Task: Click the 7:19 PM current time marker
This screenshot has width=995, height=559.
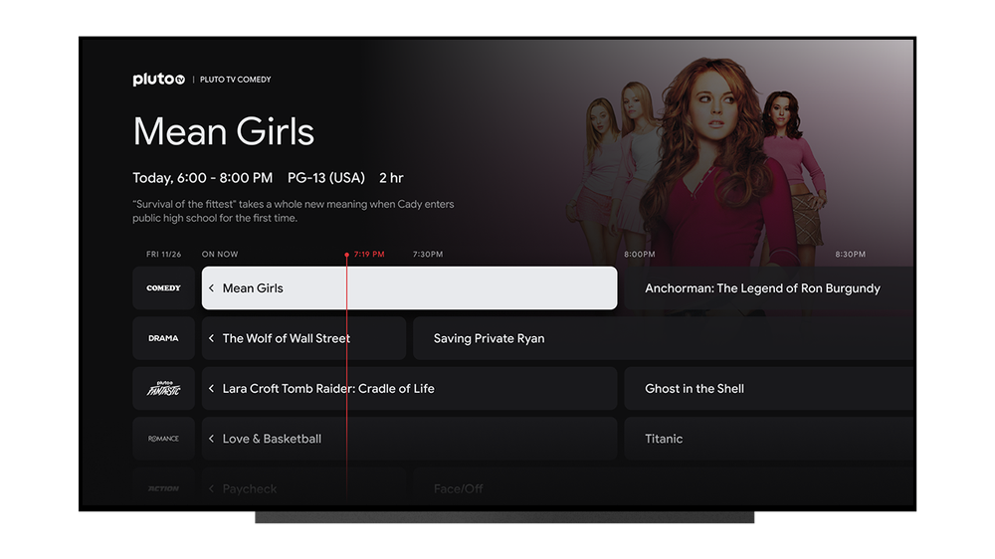Action: point(368,255)
